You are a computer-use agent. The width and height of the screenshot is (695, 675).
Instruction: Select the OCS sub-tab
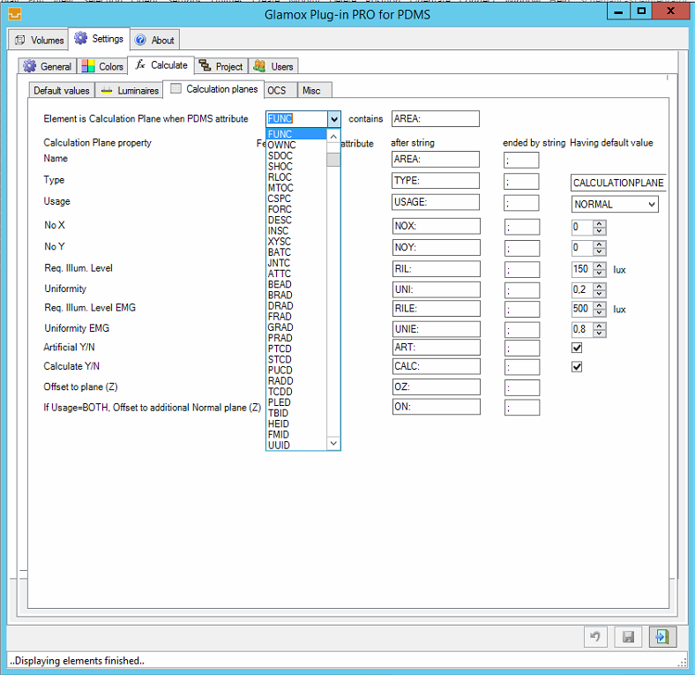pos(280,91)
